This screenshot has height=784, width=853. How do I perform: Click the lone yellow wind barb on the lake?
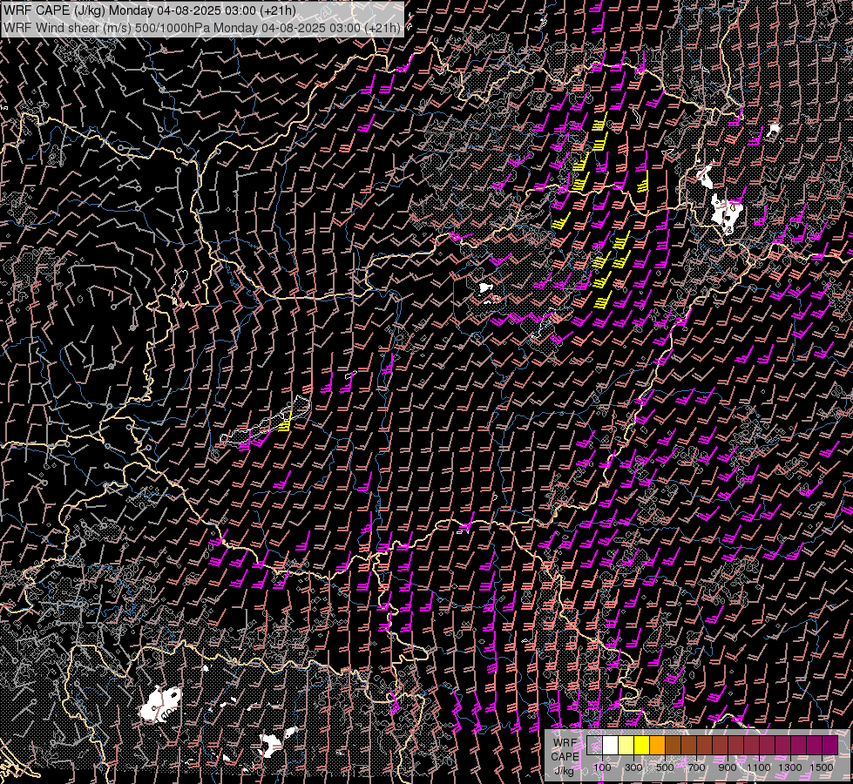[x=285, y=422]
